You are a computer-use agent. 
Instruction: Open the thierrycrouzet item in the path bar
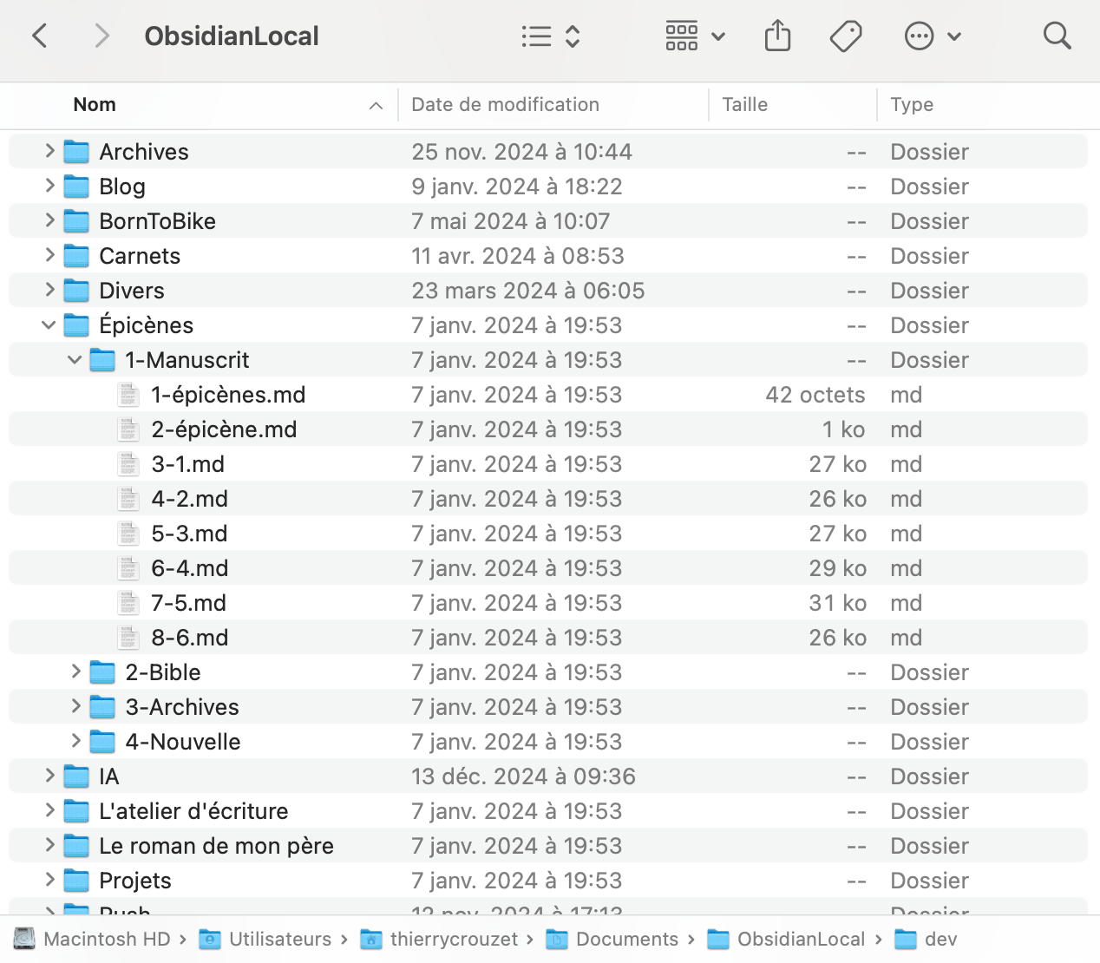372,939
